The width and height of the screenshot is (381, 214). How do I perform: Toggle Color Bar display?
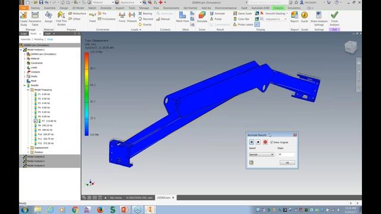[241, 19]
